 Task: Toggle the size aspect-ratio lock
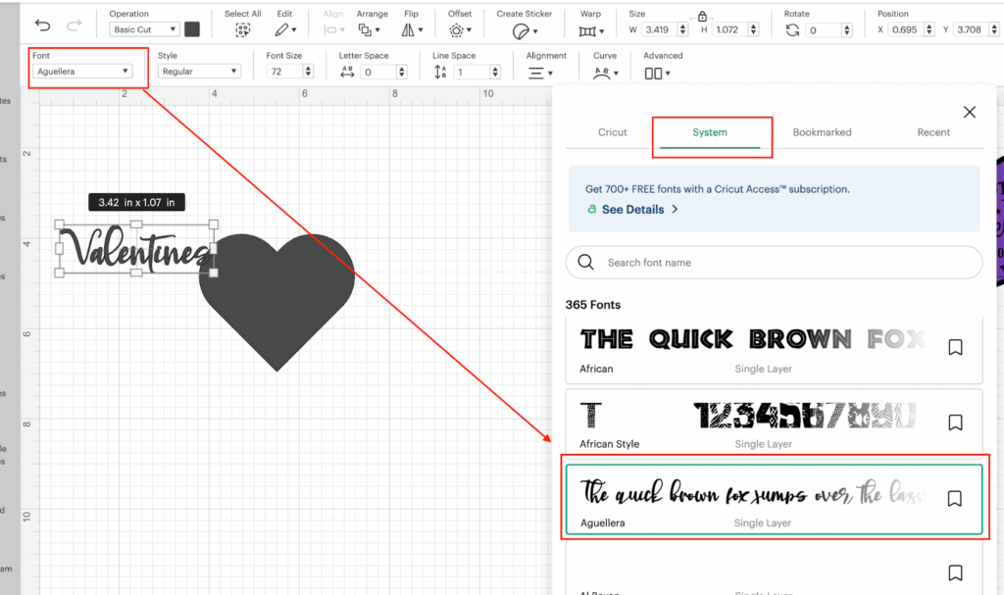point(701,17)
